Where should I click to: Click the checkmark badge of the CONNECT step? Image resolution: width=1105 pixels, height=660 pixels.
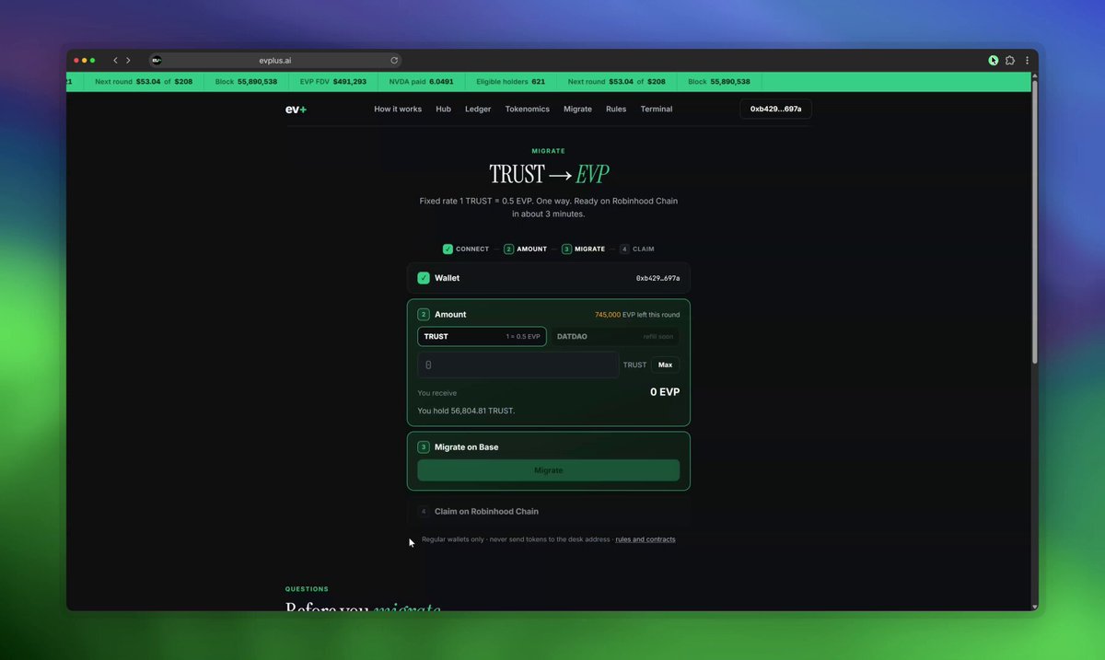[448, 249]
